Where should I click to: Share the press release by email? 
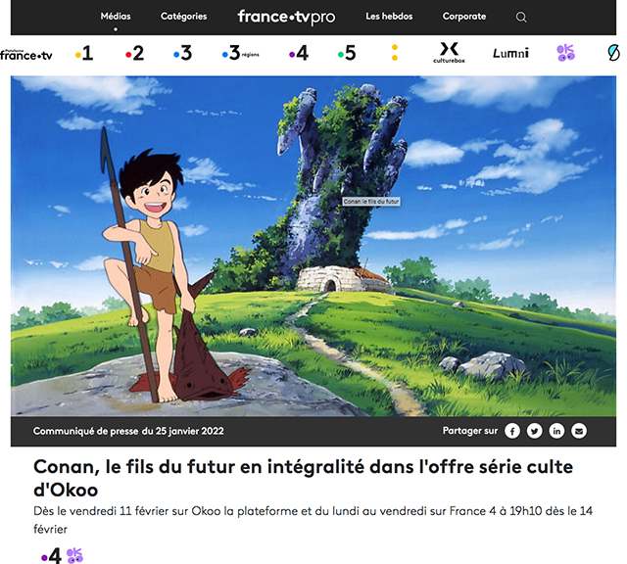579,431
